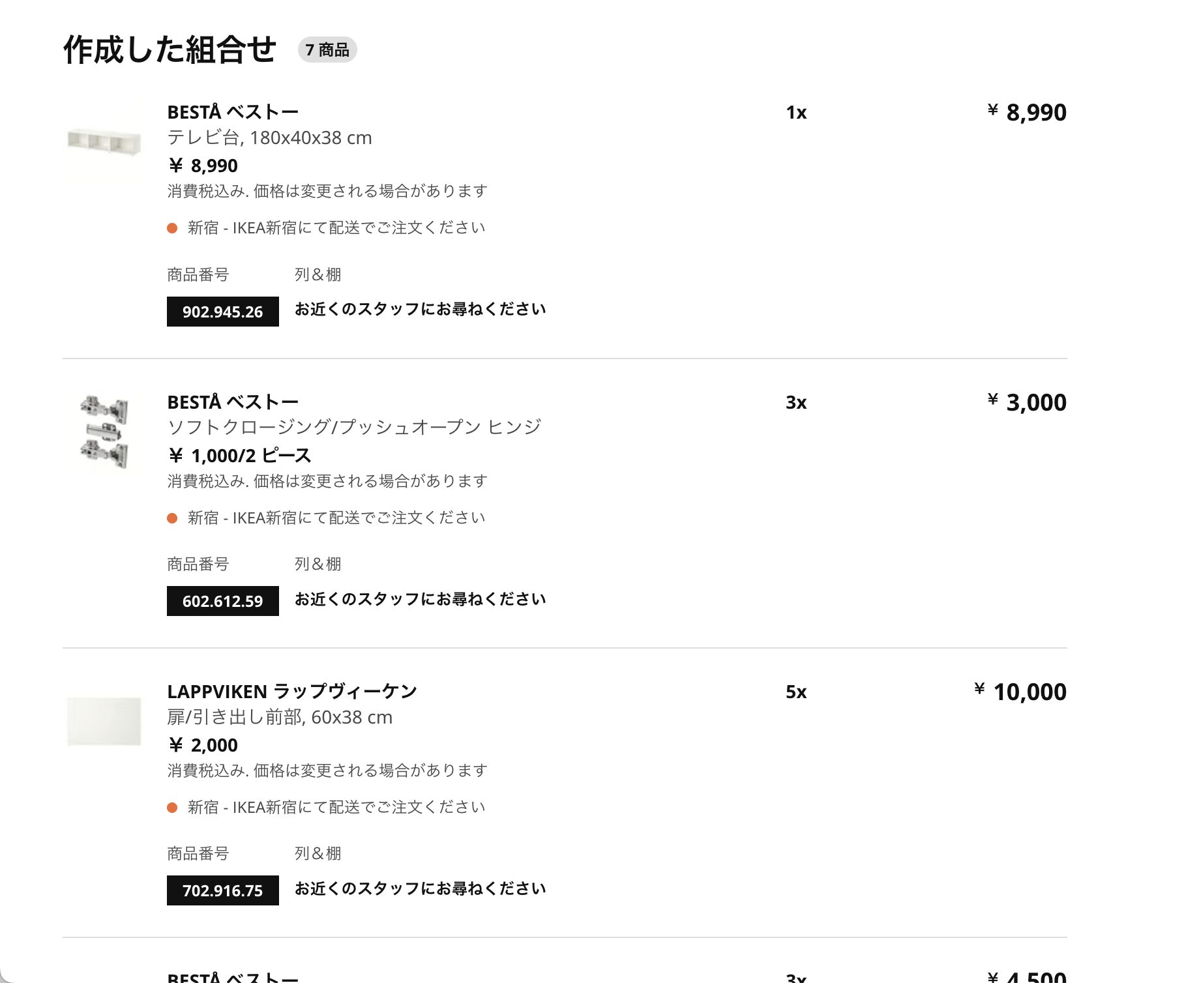
Task: Select article number badge 702.916.75
Action: (x=222, y=890)
